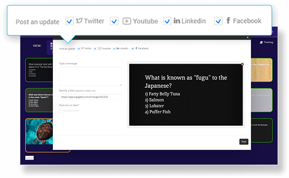The image size is (289, 178).
Task: Toggle the large Facebook checkbox
Action: (218, 21)
